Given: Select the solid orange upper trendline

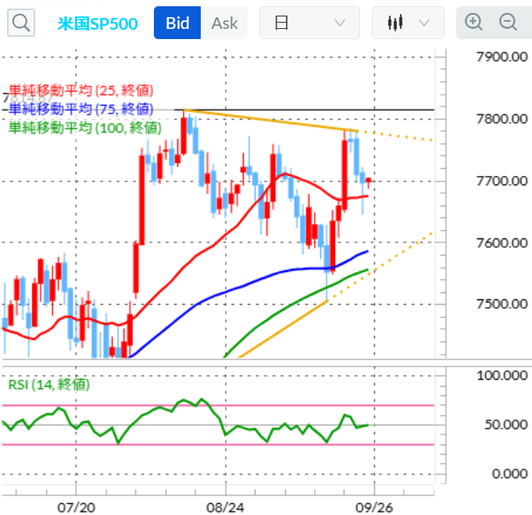Looking at the screenshot, I should click(x=271, y=120).
